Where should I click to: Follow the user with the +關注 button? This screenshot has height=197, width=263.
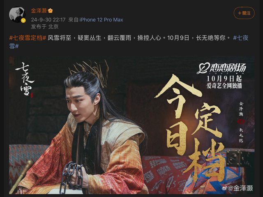click(x=244, y=13)
